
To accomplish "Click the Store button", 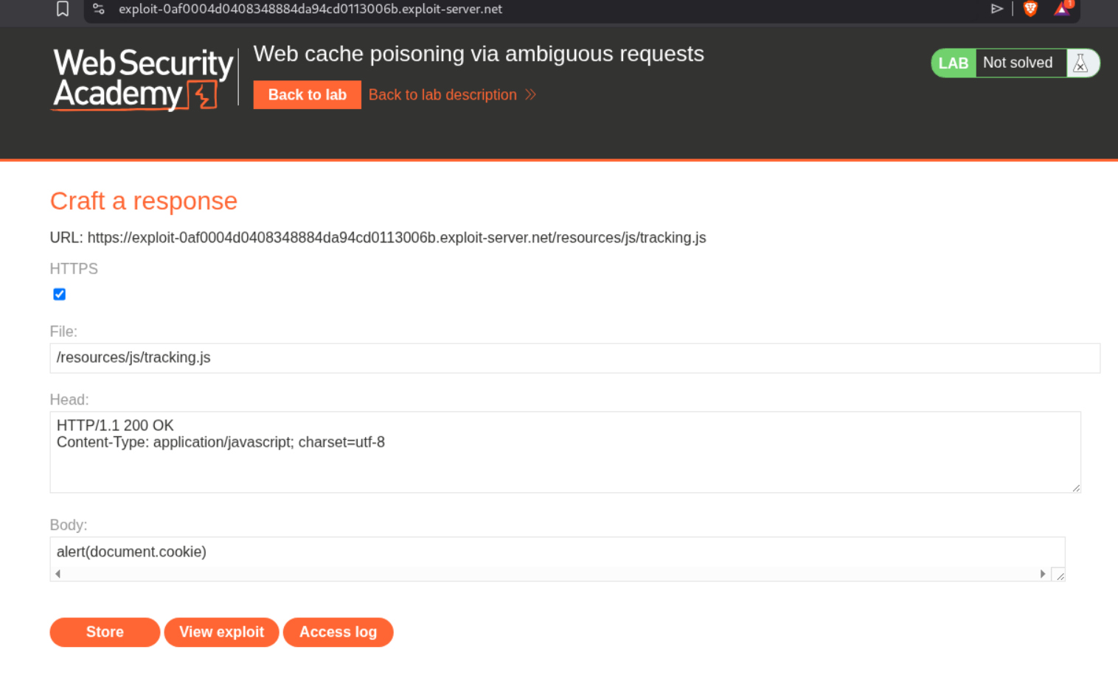I will click(x=105, y=632).
